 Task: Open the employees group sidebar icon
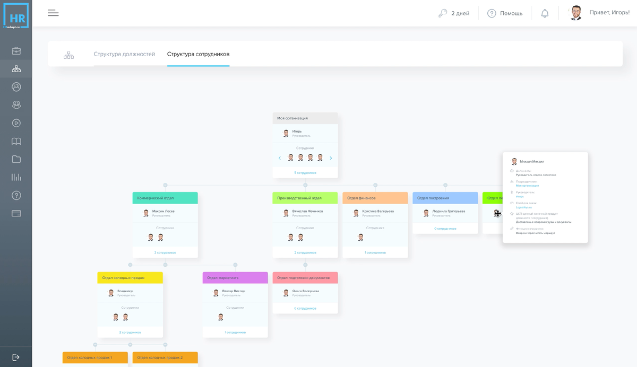(16, 105)
